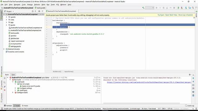Open the run configuration dropdown
The image size is (198, 111).
150,8
